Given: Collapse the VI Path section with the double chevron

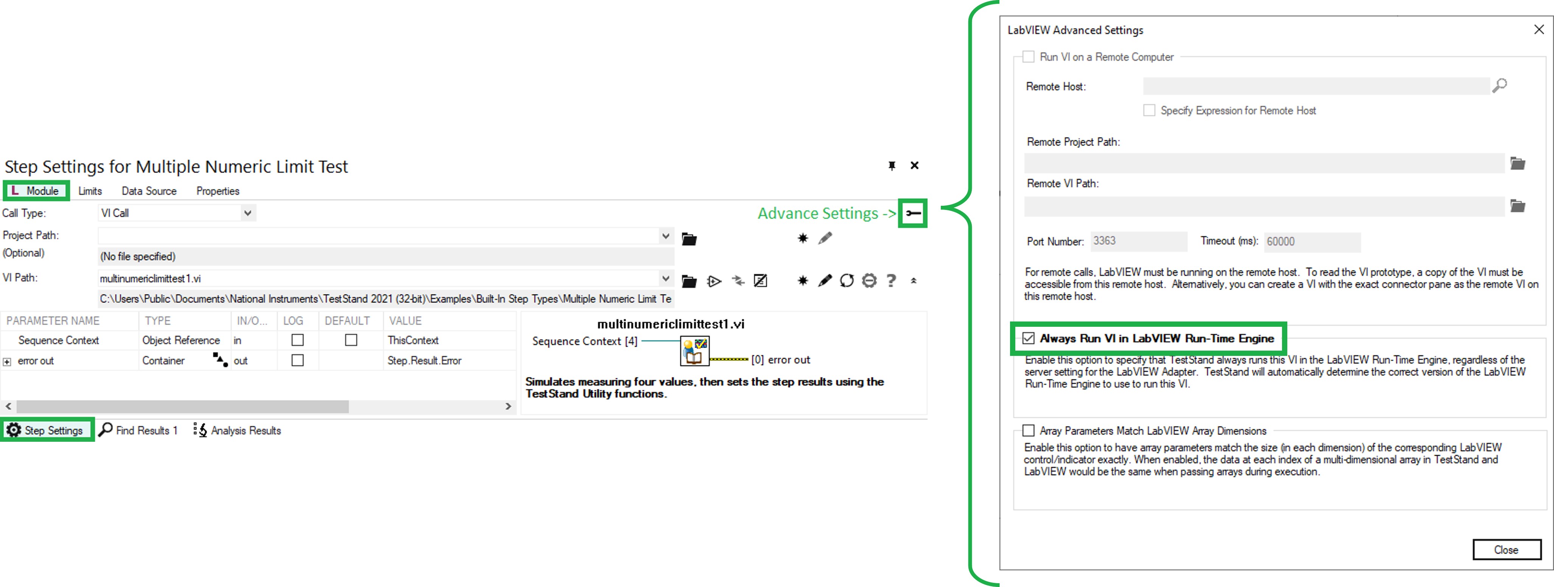Looking at the screenshot, I should 913,281.
